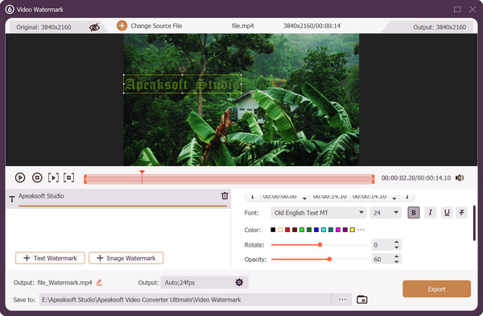Open the Font dropdown Old English Text MT
The image size is (483, 316).
pyautogui.click(x=319, y=213)
